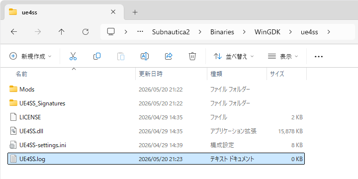The height and width of the screenshot is (179, 358).
Task: Click the PC monitor icon in address bar
Action: (x=111, y=32)
